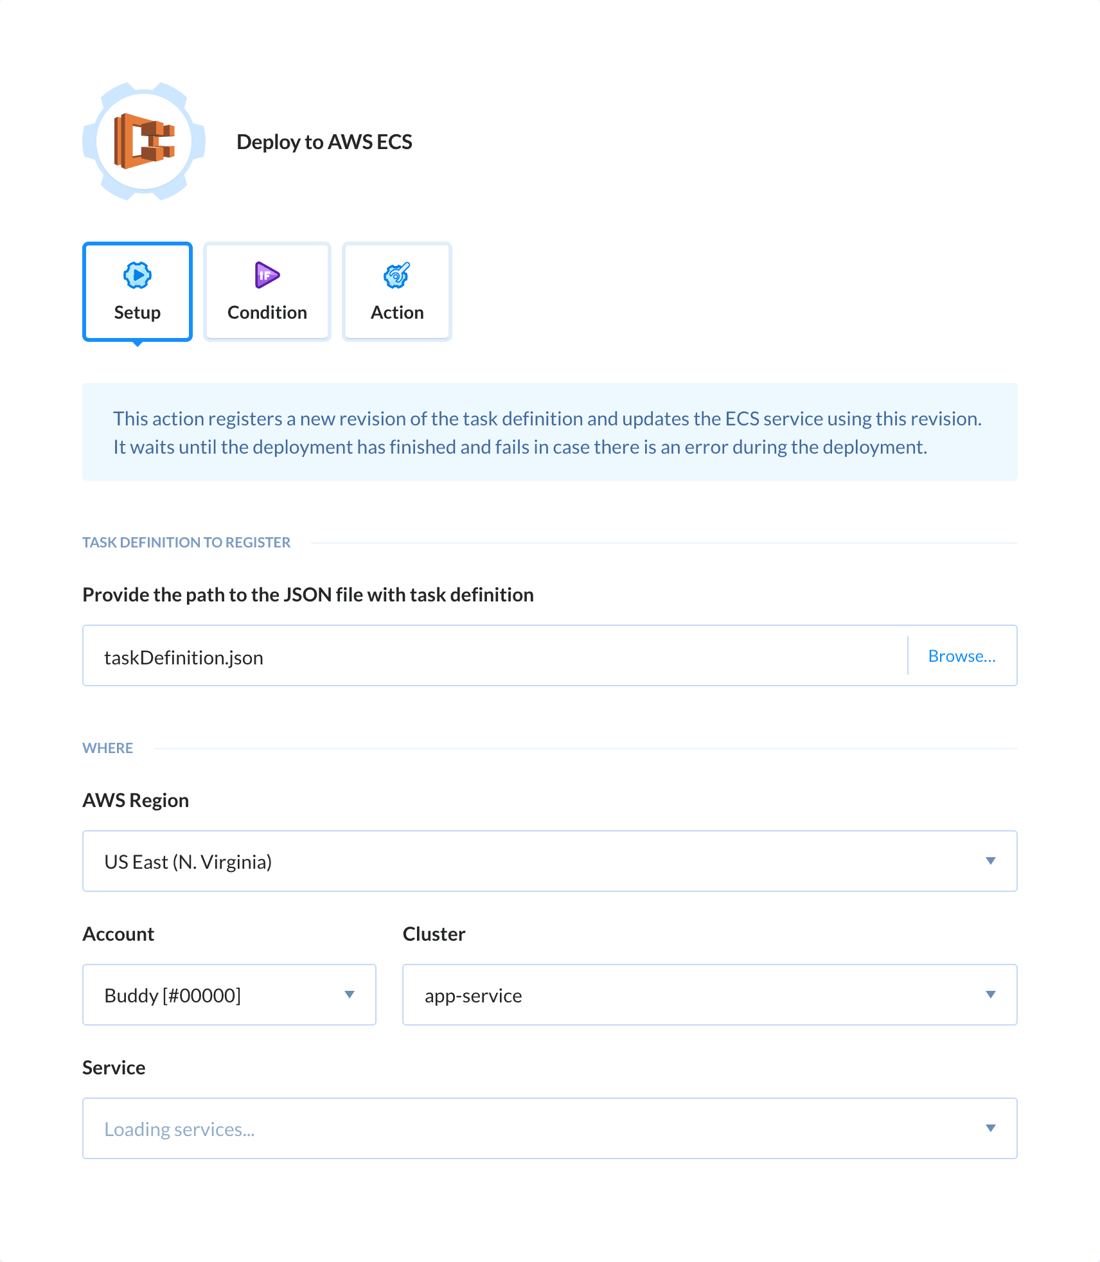Open the Browse file picker
Screen dimensions: 1100x1262
[962, 655]
